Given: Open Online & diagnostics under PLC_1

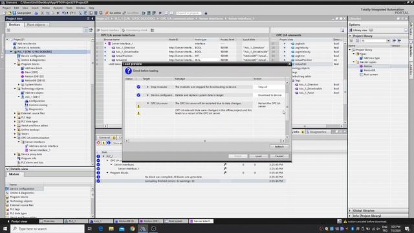Looking at the screenshot, I should click(33, 60).
